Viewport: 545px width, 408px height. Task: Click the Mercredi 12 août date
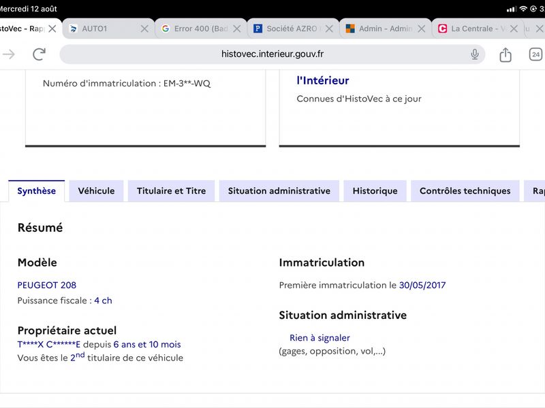[x=28, y=9]
